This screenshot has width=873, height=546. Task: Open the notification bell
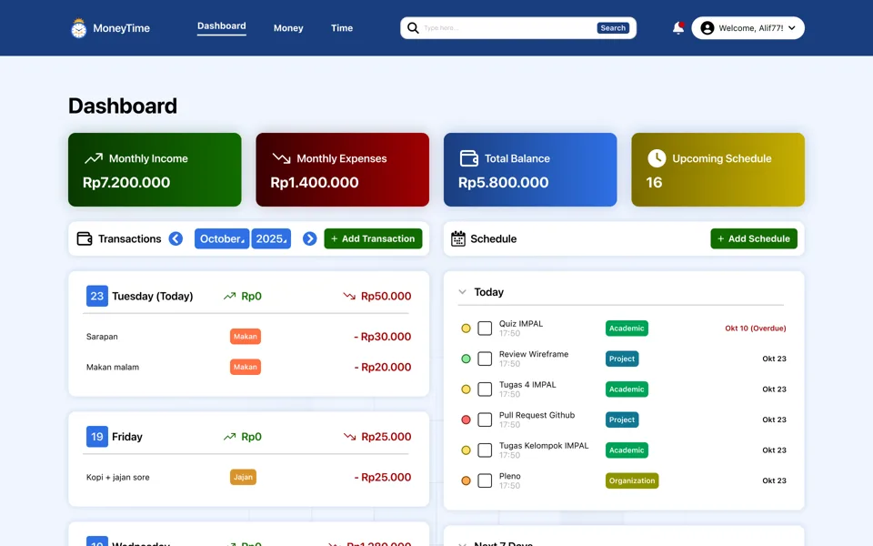677,28
